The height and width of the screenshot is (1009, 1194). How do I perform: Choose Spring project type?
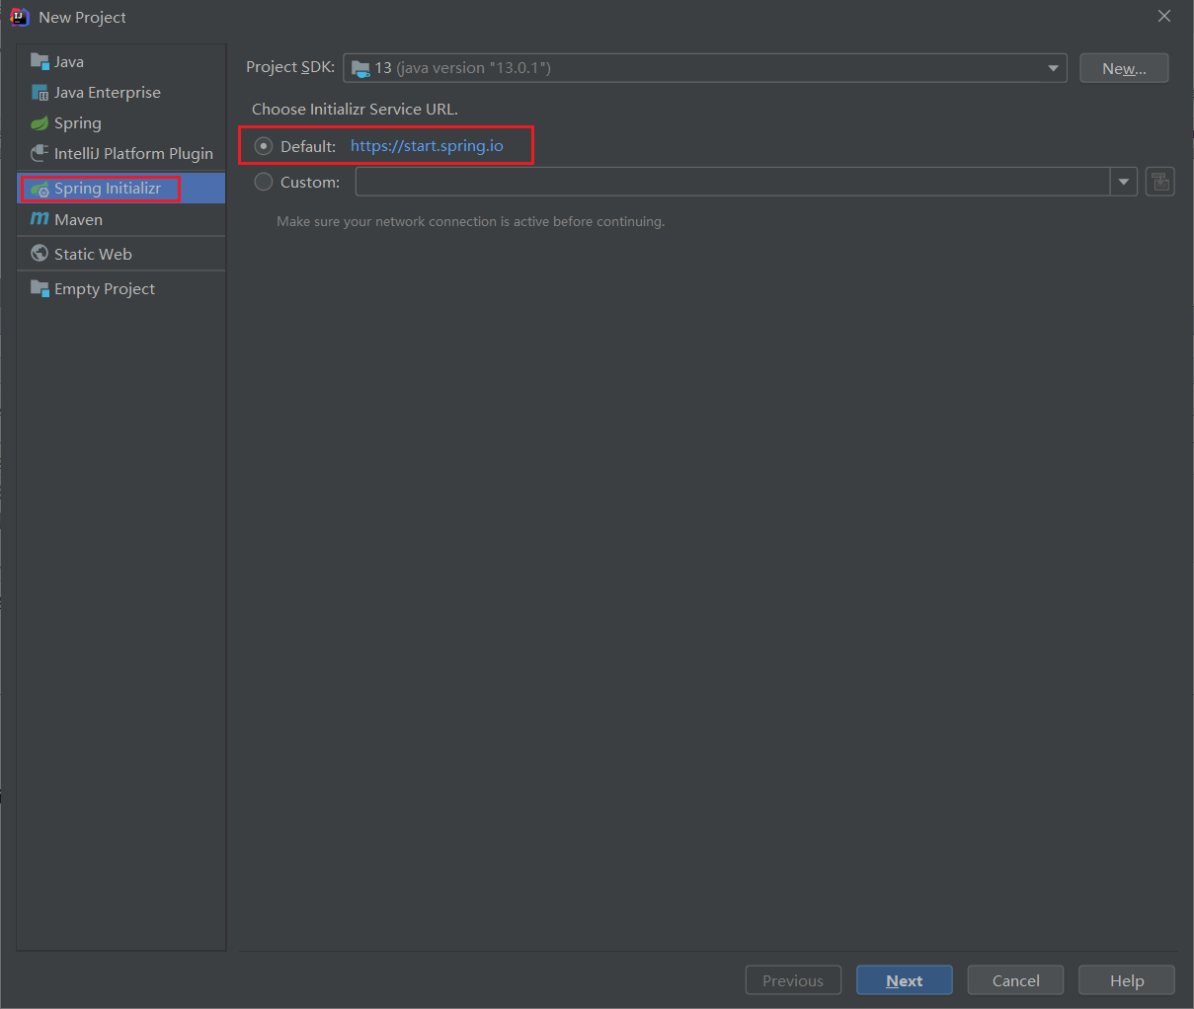pos(121,123)
